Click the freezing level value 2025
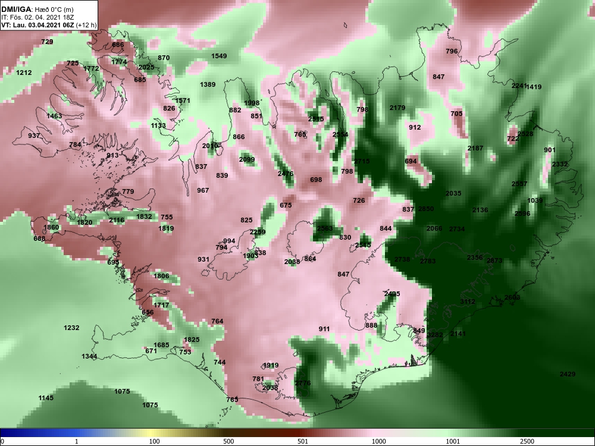The height and width of the screenshot is (446, 595). click(x=146, y=67)
